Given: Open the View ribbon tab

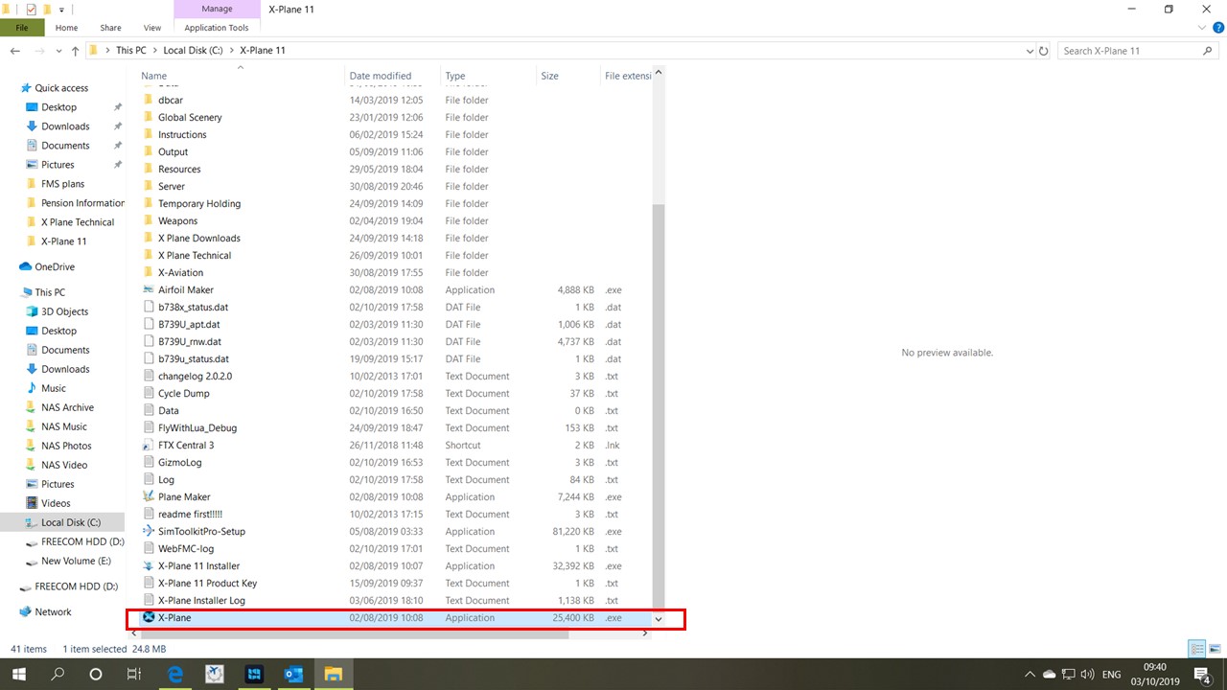Looking at the screenshot, I should click(x=152, y=28).
